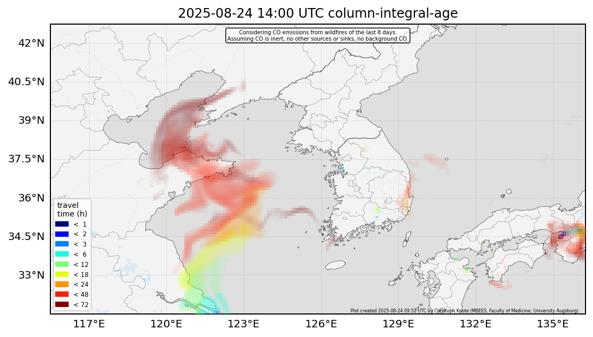
Task: Click the plot creation credit text
Action: (x=465, y=310)
